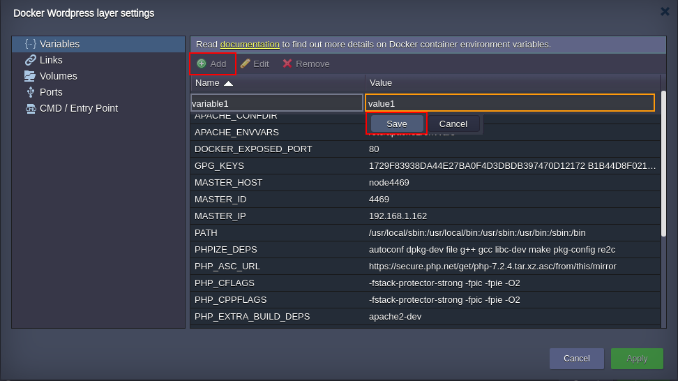The image size is (678, 381).
Task: Click the red X Remove icon
Action: point(287,63)
